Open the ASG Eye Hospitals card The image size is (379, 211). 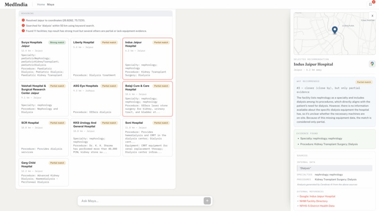[95, 99]
